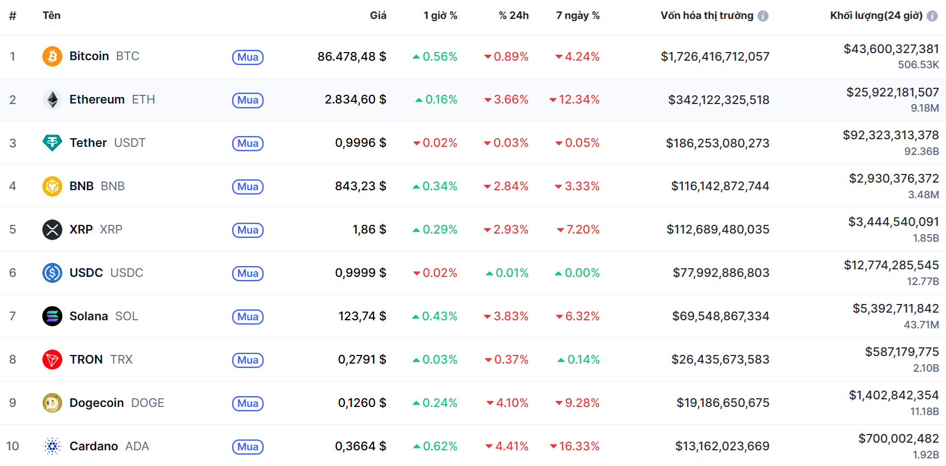Sort table by Tên column header
This screenshot has height=466, width=946.
[52, 15]
